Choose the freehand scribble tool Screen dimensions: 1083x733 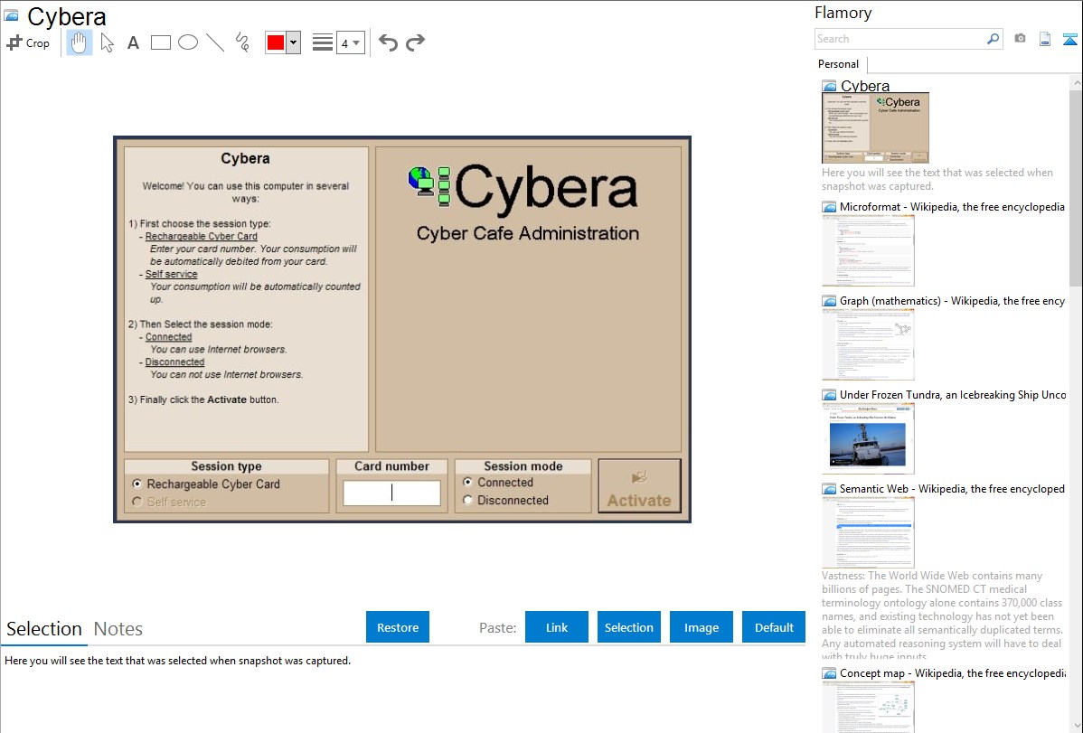(242, 42)
